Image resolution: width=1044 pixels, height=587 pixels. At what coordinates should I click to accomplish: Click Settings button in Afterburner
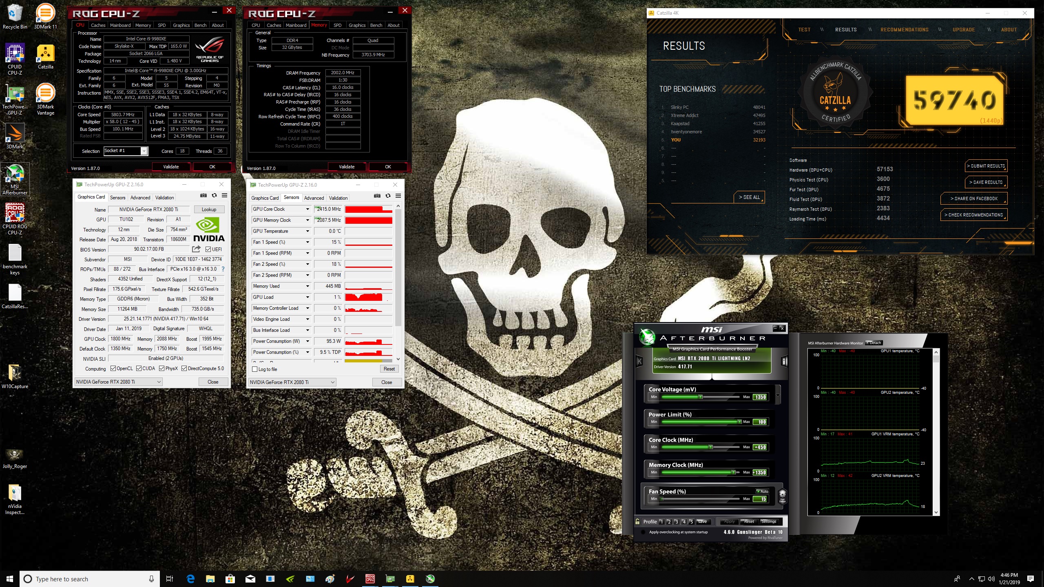coord(768,522)
